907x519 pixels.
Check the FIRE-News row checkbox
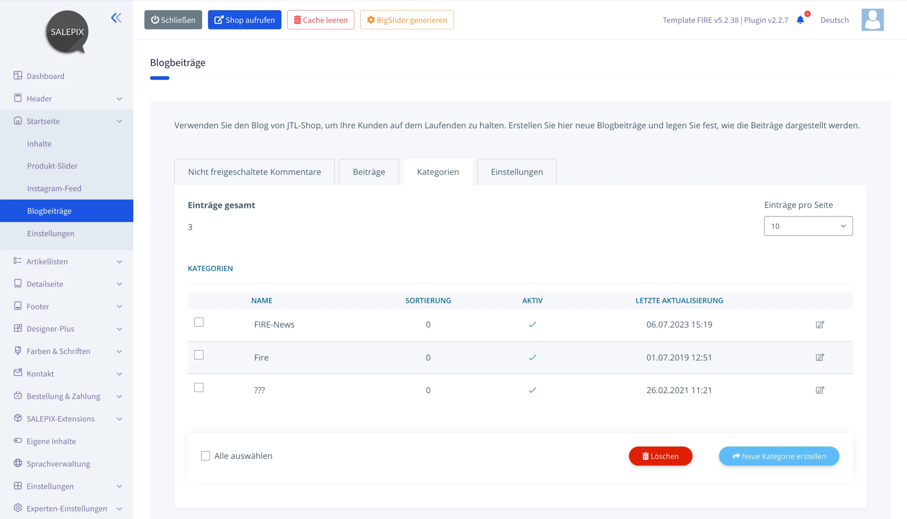tap(199, 322)
